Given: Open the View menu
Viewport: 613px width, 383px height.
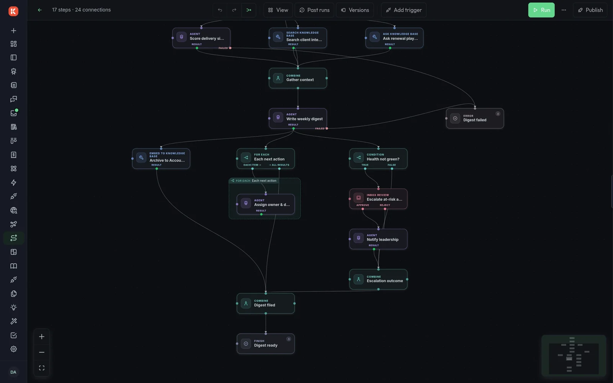Looking at the screenshot, I should pyautogui.click(x=278, y=10).
